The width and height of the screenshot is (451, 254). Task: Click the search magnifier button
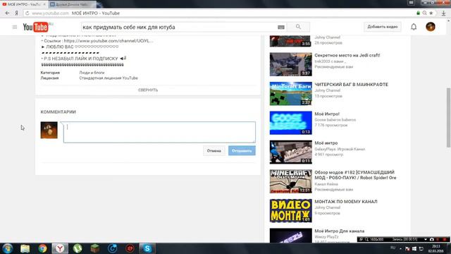click(x=298, y=27)
